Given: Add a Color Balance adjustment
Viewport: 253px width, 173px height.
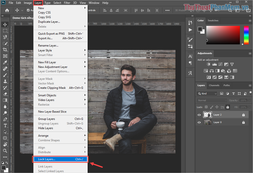Looking at the screenshot, I should 211,71.
